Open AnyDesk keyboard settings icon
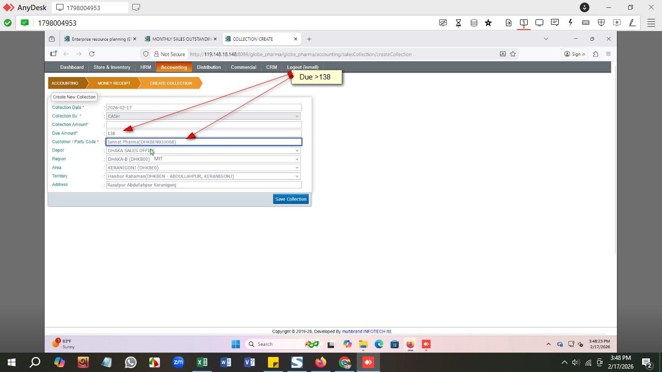The height and width of the screenshot is (372, 662). pyautogui.click(x=585, y=23)
